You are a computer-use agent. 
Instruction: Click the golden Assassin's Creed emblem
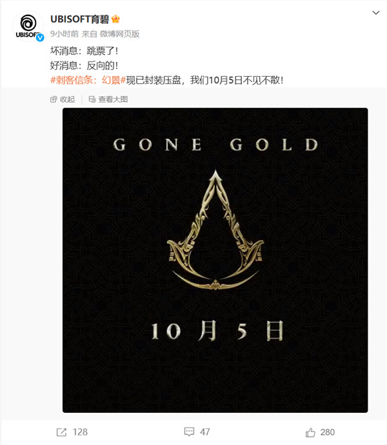tap(215, 230)
